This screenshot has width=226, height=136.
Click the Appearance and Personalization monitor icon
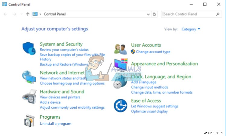(121, 64)
